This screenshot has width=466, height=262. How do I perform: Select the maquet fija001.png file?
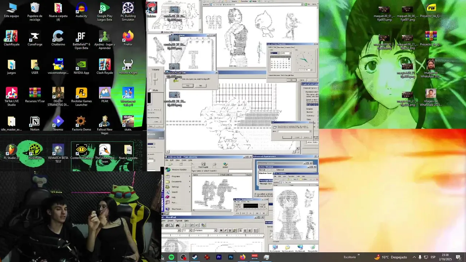[407, 13]
